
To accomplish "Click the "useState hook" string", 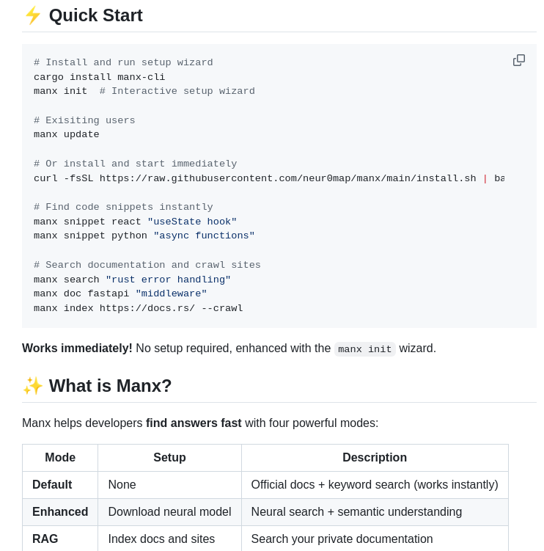I will click(x=192, y=222).
